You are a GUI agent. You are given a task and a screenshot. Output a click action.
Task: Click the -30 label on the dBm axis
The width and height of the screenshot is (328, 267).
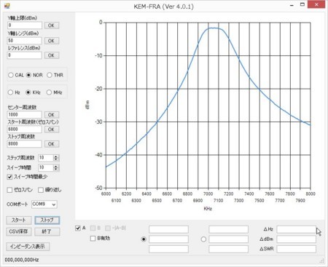(x=99, y=121)
